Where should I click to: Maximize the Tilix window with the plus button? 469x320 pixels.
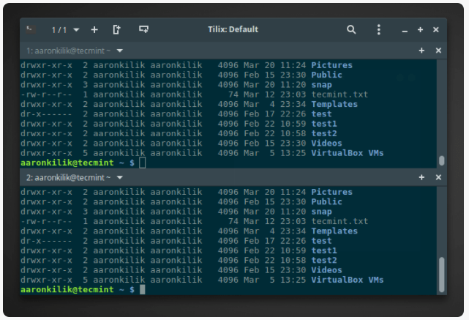click(x=420, y=29)
